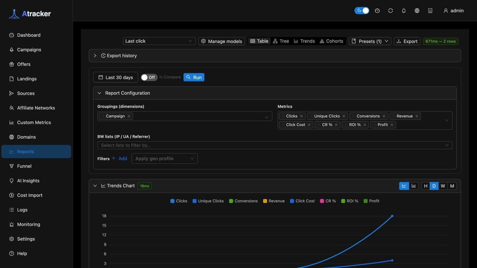The image size is (477, 268).
Task: Collapse the Trends Chart panel
Action: coord(95,186)
